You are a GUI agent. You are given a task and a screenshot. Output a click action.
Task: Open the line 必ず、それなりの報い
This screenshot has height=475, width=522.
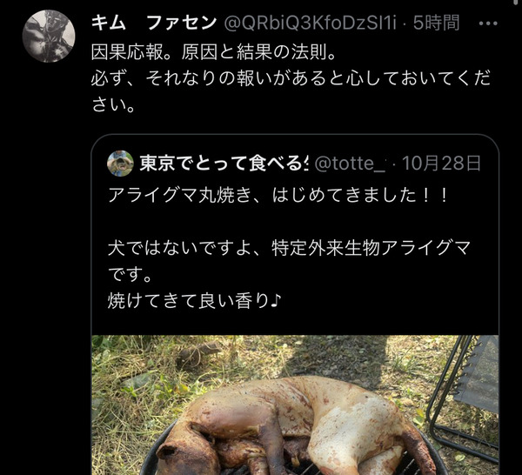(x=291, y=78)
